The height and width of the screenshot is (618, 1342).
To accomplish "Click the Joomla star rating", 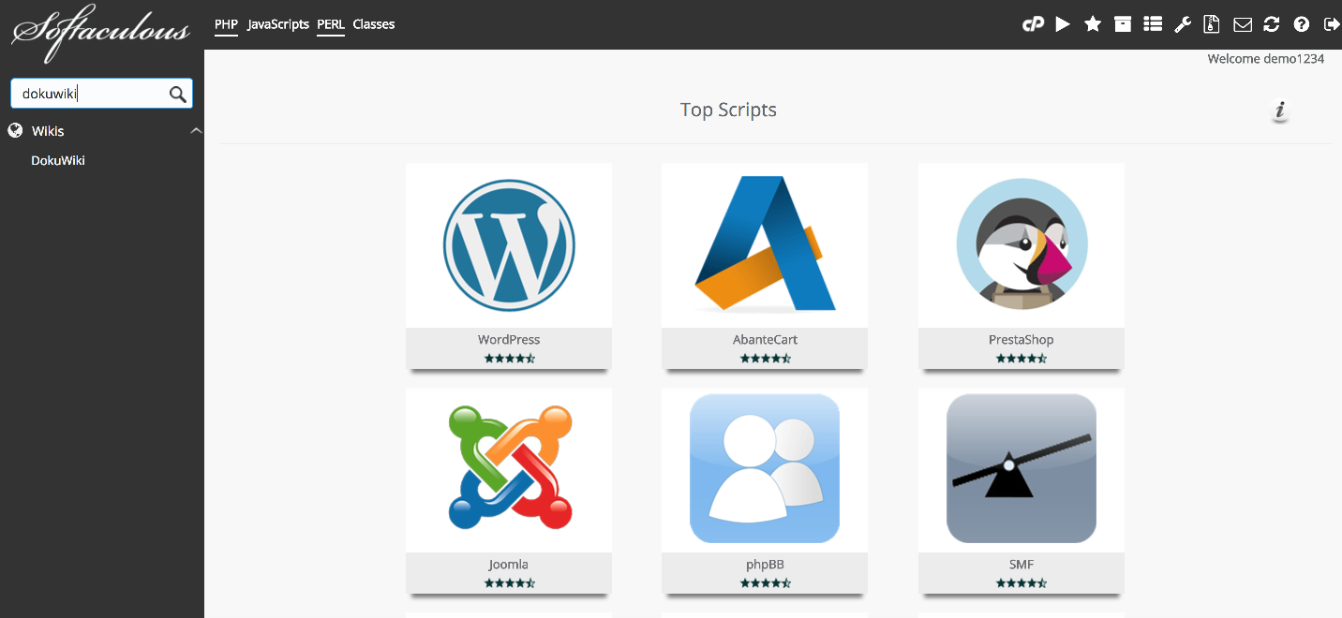I will (x=509, y=582).
